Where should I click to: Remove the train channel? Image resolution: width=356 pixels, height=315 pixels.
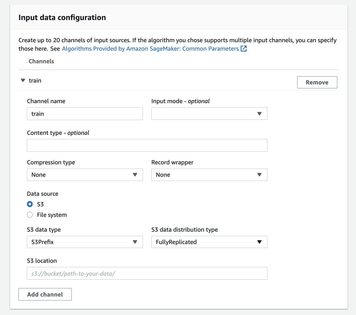click(317, 82)
